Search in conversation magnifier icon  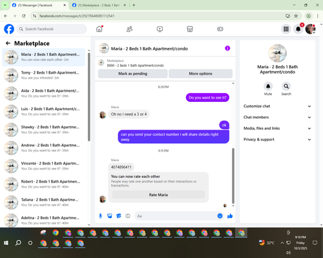click(286, 86)
